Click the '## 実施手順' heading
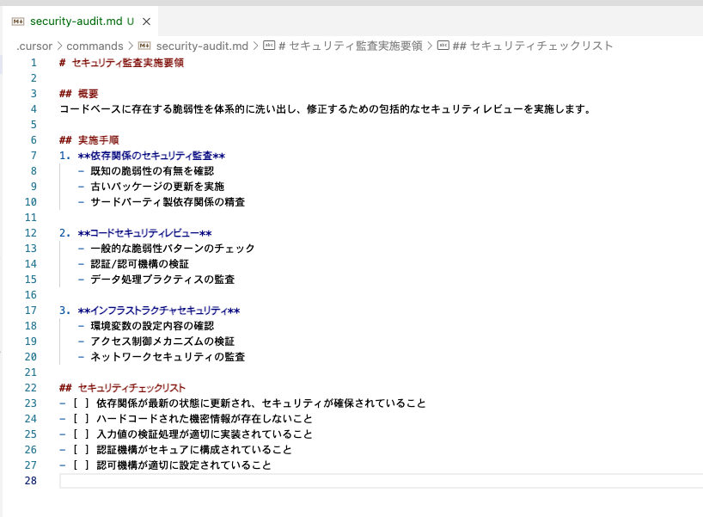 click(89, 140)
